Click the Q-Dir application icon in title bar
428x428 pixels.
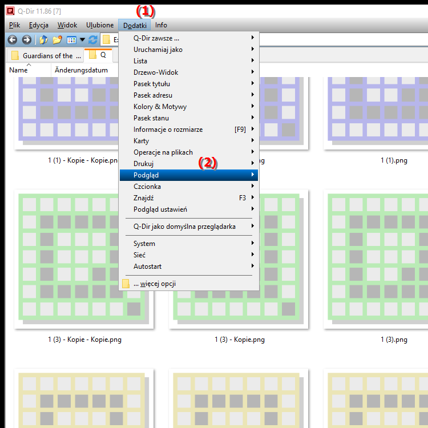pyautogui.click(x=10, y=11)
